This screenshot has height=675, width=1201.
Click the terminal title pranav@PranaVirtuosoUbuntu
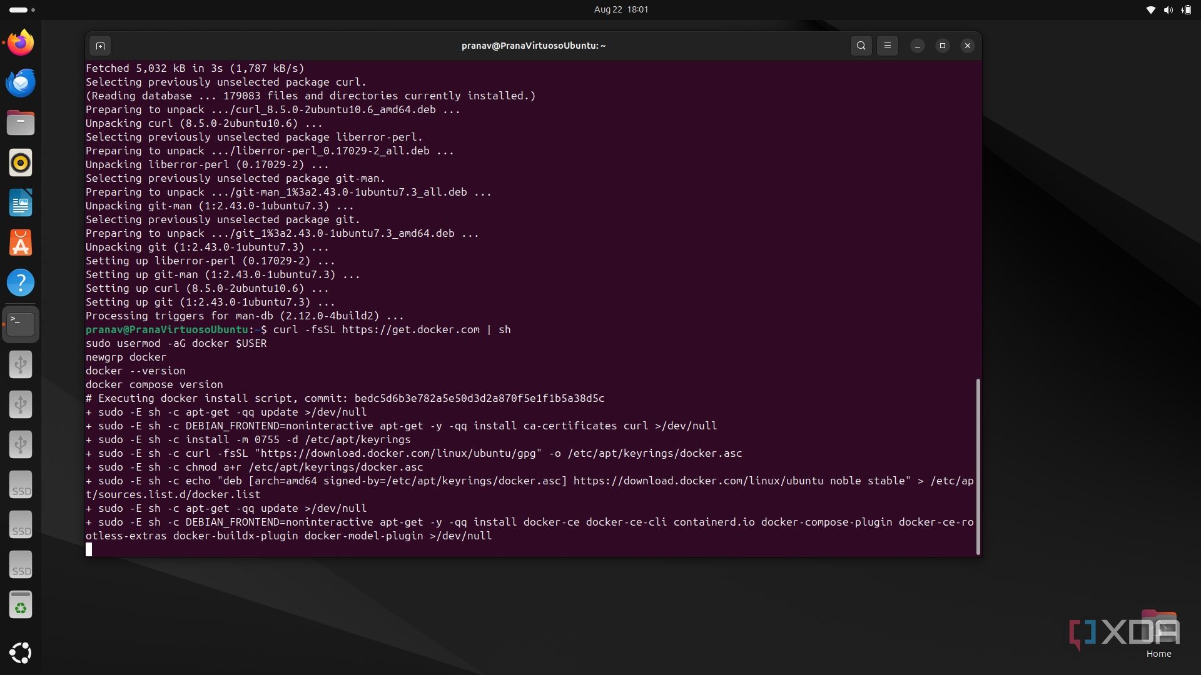(x=534, y=46)
